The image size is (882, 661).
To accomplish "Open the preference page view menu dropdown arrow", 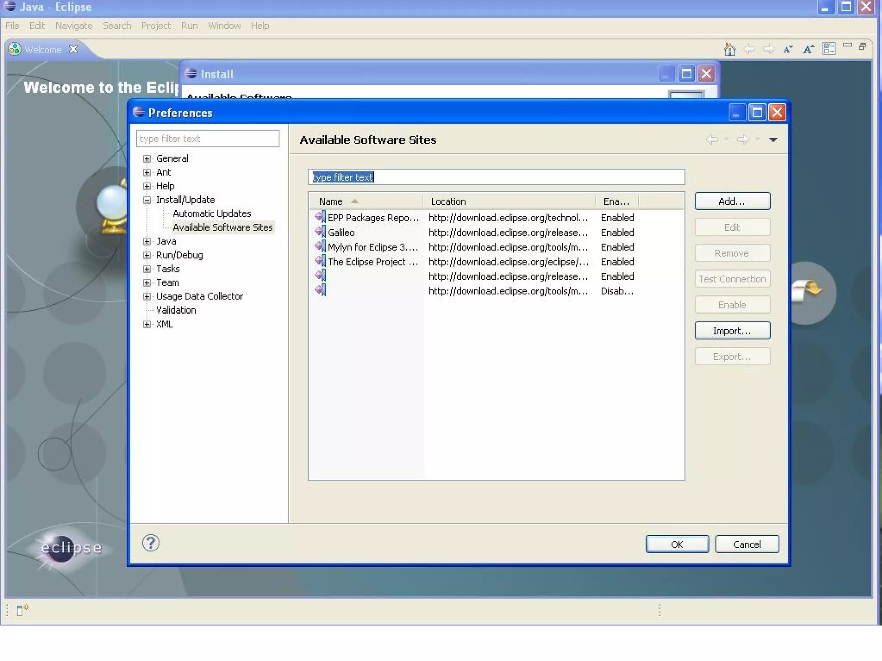I will [773, 139].
